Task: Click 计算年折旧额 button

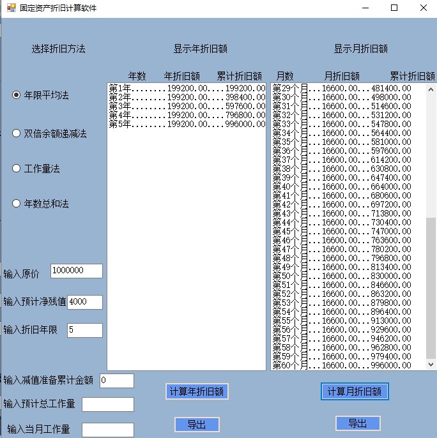Action: 197,391
